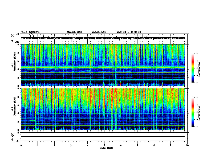Click the "Time (min)" axis label
The width and height of the screenshot is (211, 163).
(x=107, y=148)
